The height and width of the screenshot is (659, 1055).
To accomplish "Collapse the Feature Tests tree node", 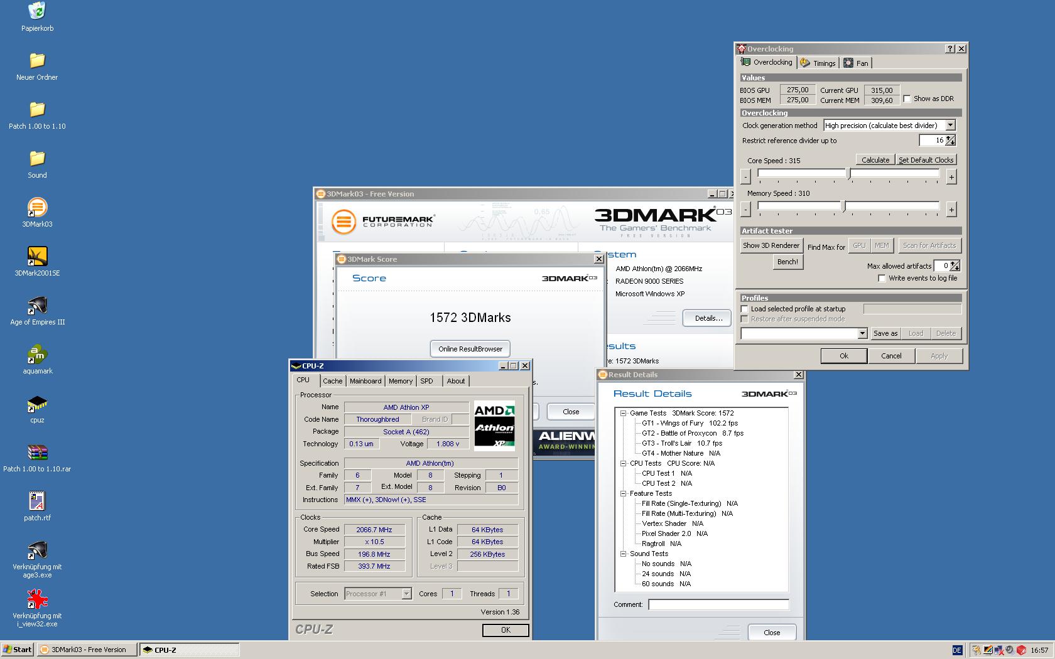I will pyautogui.click(x=623, y=493).
